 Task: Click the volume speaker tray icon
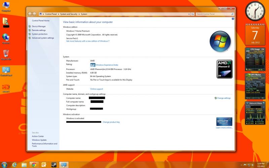pyautogui.click(x=253, y=165)
